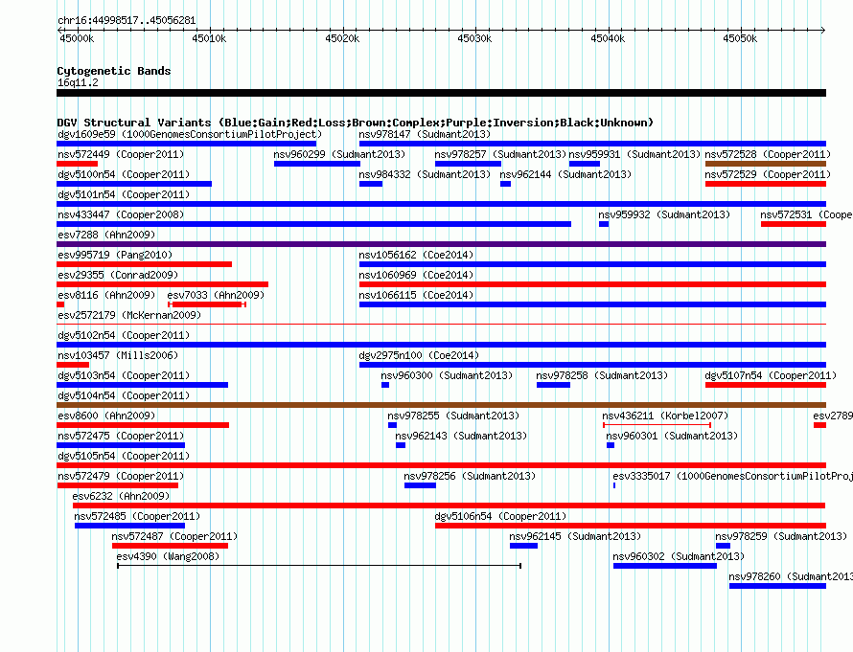Viewport: 853px width, 652px height.
Task: Click the nsv959932 Sudmant2013 label
Action: (663, 214)
